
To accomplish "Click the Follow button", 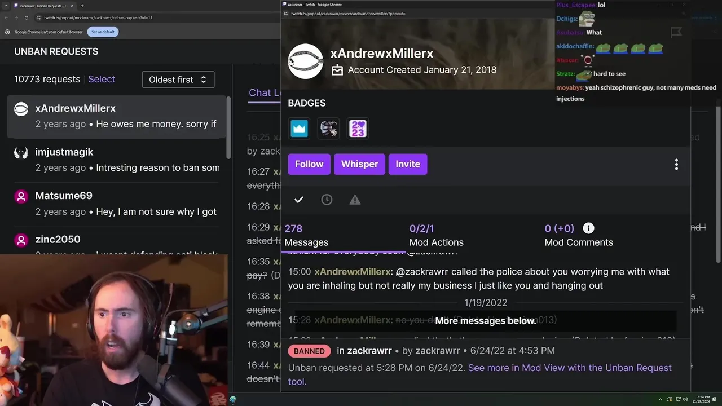I will click(309, 164).
